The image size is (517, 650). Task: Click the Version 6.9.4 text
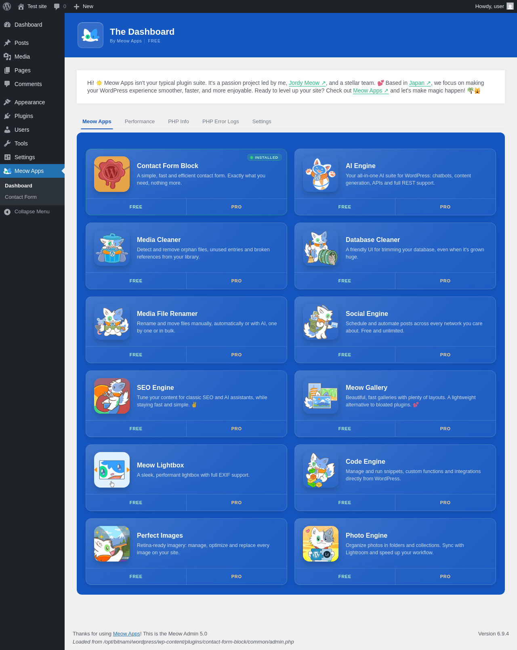[494, 634]
